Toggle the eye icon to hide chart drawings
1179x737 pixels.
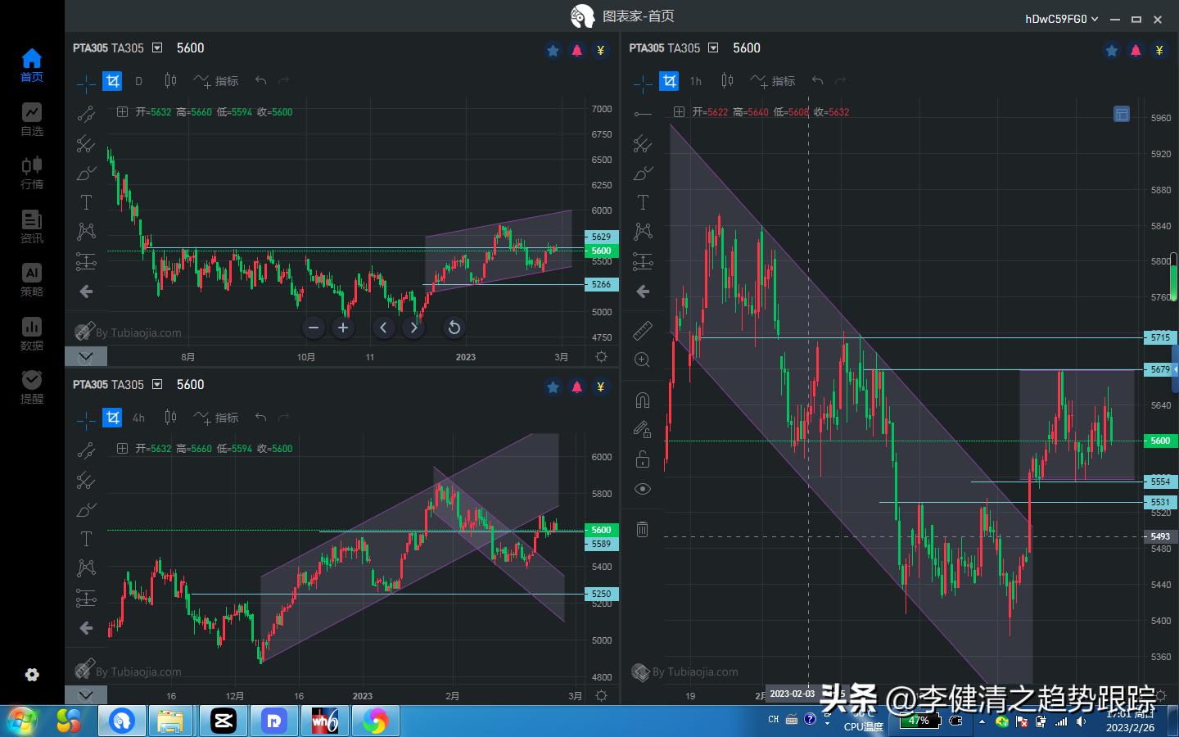coord(643,489)
